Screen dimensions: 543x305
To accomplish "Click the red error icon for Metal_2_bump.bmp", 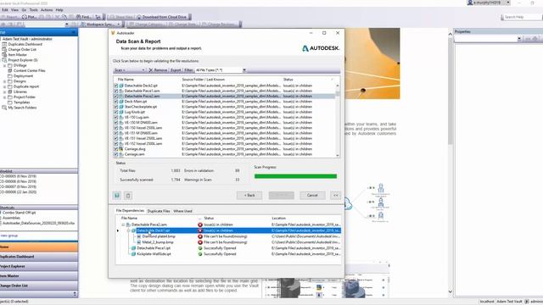I will (x=200, y=242).
